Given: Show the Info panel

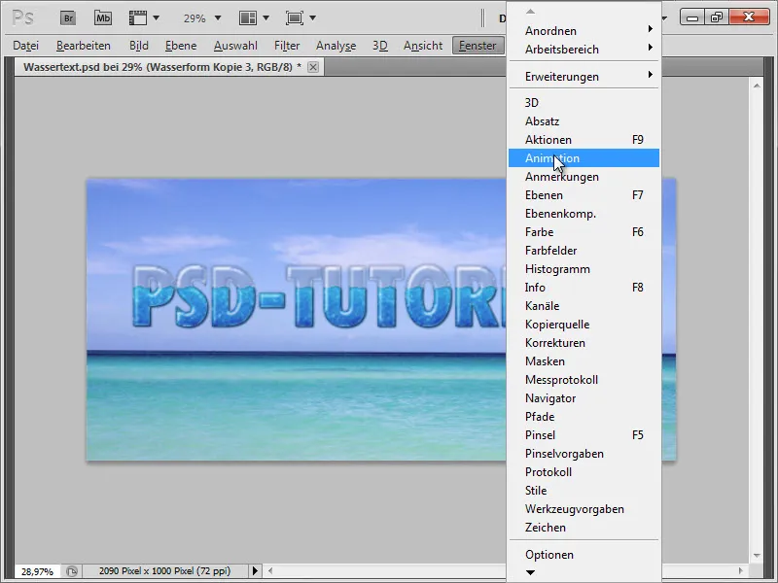Looking at the screenshot, I should click(584, 288).
